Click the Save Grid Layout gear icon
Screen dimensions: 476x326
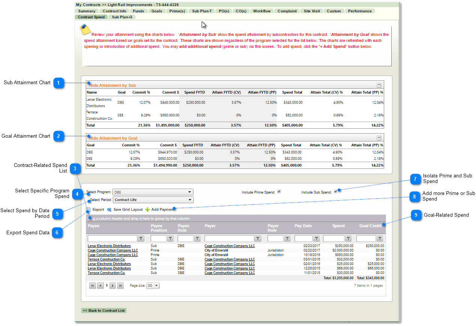pos(109,210)
